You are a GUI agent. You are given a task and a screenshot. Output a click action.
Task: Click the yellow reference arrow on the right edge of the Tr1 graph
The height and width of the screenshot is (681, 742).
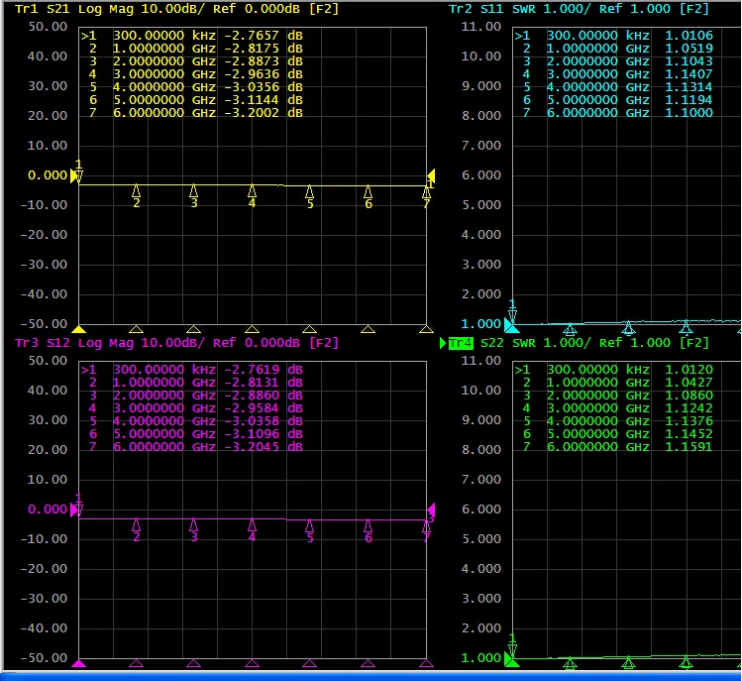[431, 175]
